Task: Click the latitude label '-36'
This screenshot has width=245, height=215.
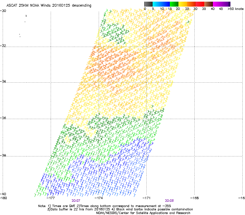Action: [3, 118]
